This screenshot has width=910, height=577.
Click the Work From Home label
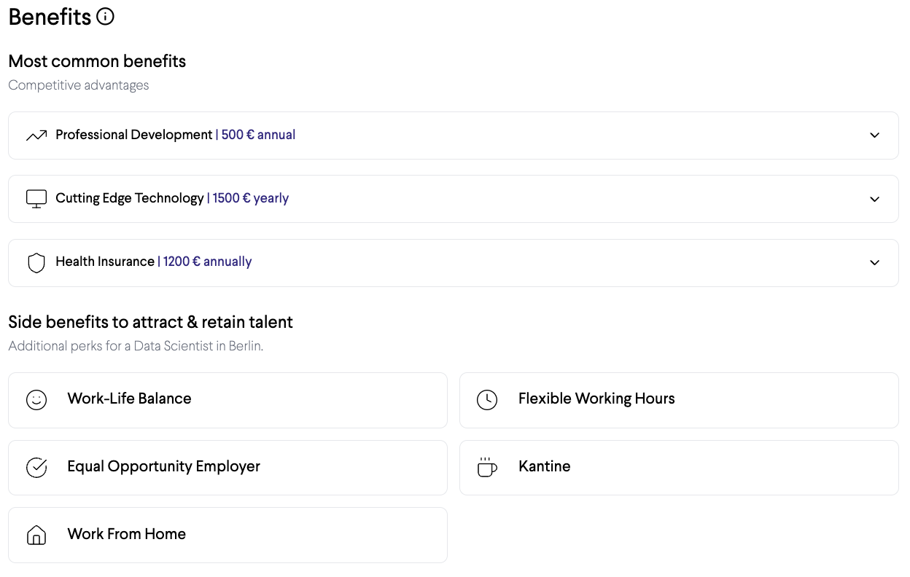pos(126,534)
